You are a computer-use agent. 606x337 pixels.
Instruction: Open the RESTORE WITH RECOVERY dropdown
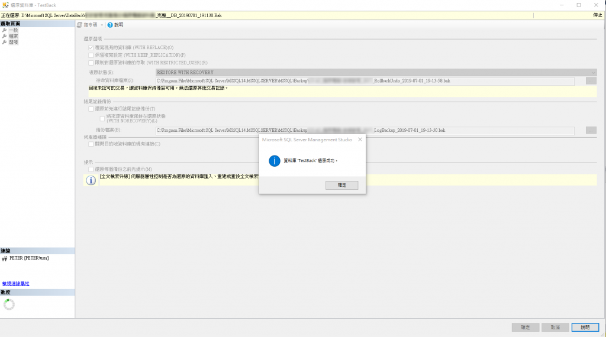click(x=376, y=73)
